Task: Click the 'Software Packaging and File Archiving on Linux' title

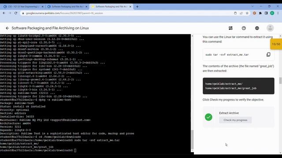Action: pos(50,28)
